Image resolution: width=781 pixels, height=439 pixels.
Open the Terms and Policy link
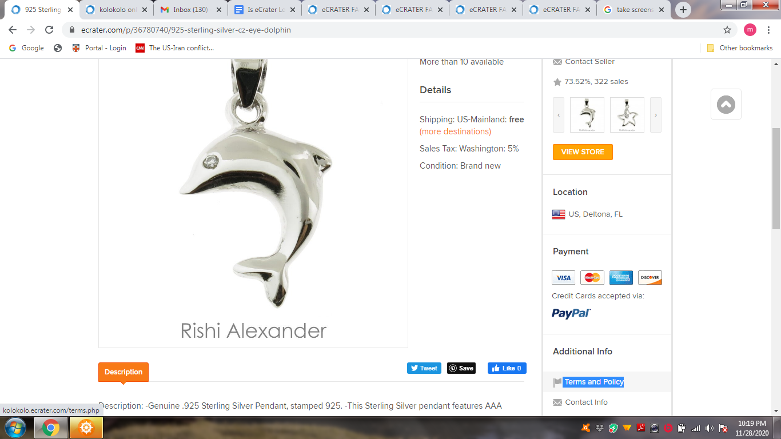click(x=593, y=382)
